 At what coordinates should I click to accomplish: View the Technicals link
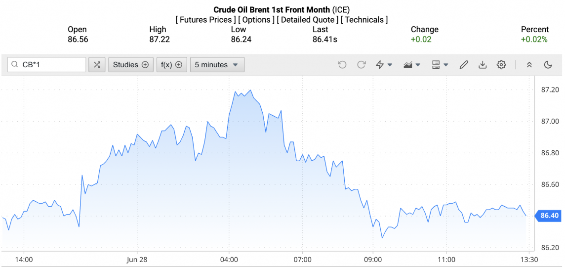point(364,20)
